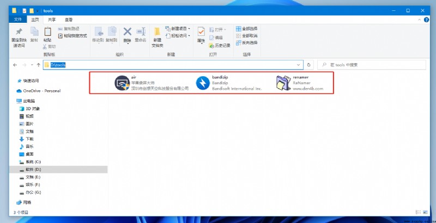The height and width of the screenshot is (223, 436).
Task: Switch to the 主页 ribbon tab
Action: pyautogui.click(x=35, y=20)
